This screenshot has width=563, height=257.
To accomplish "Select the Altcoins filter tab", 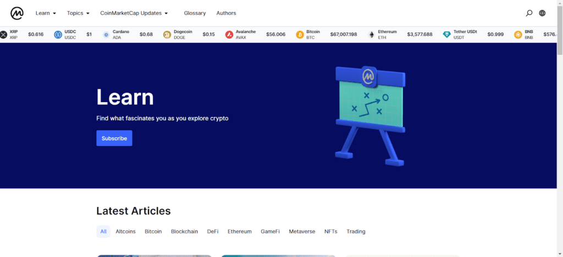I will pos(126,232).
